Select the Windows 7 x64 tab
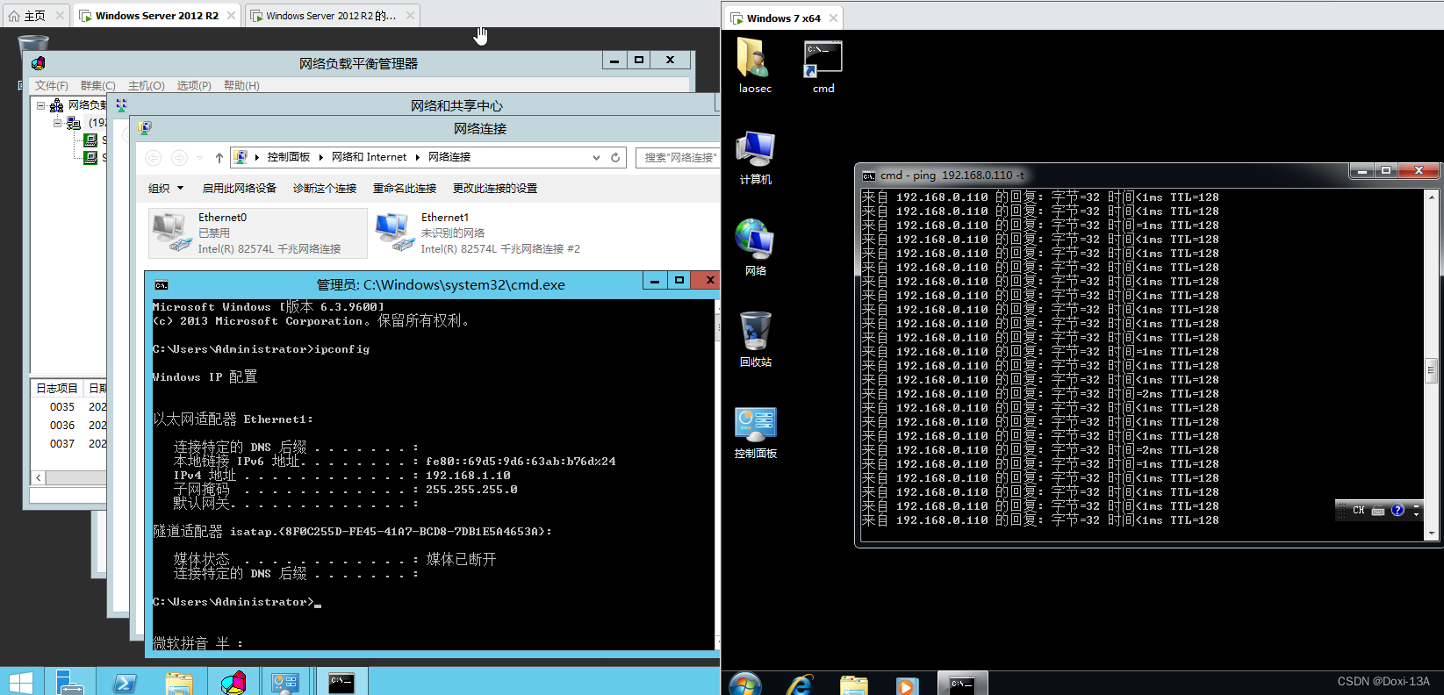This screenshot has width=1444, height=695. pos(782,18)
